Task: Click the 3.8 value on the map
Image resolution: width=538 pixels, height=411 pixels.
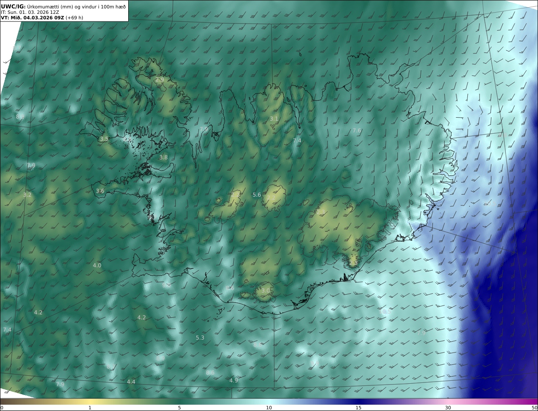Action: pos(163,158)
